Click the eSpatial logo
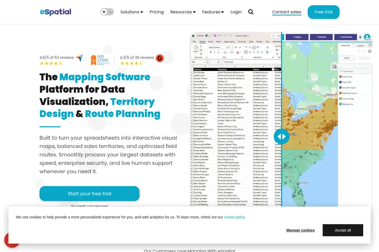The width and height of the screenshot is (379, 252). click(55, 12)
